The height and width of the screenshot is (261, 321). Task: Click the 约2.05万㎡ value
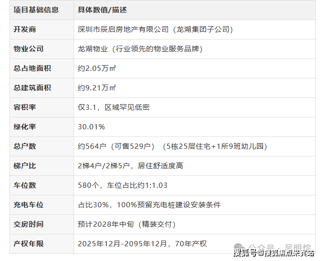[97, 68]
